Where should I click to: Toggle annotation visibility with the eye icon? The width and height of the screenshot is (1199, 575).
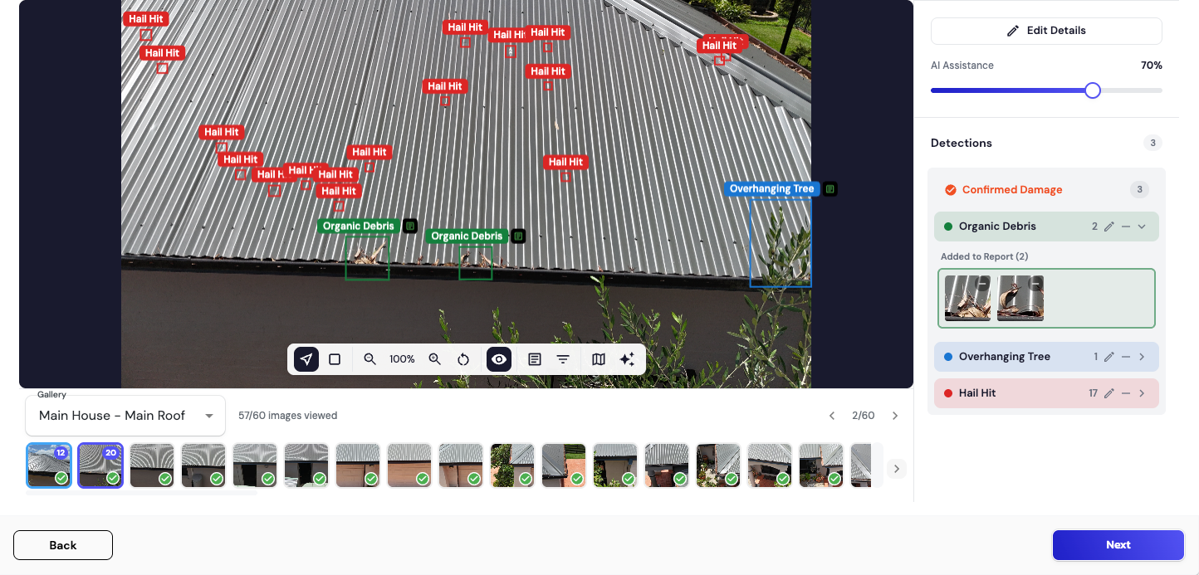(499, 359)
